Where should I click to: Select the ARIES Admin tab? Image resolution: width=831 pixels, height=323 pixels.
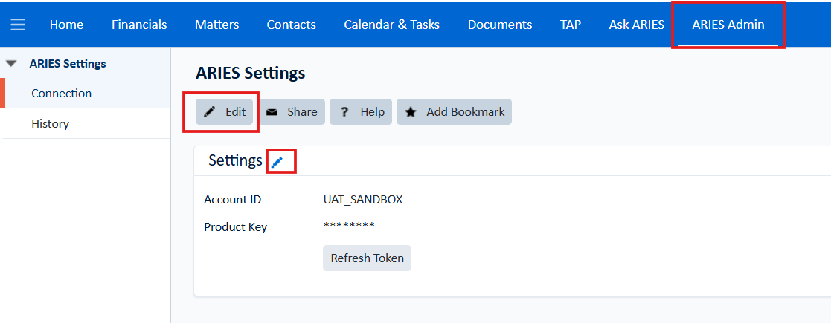pos(728,25)
